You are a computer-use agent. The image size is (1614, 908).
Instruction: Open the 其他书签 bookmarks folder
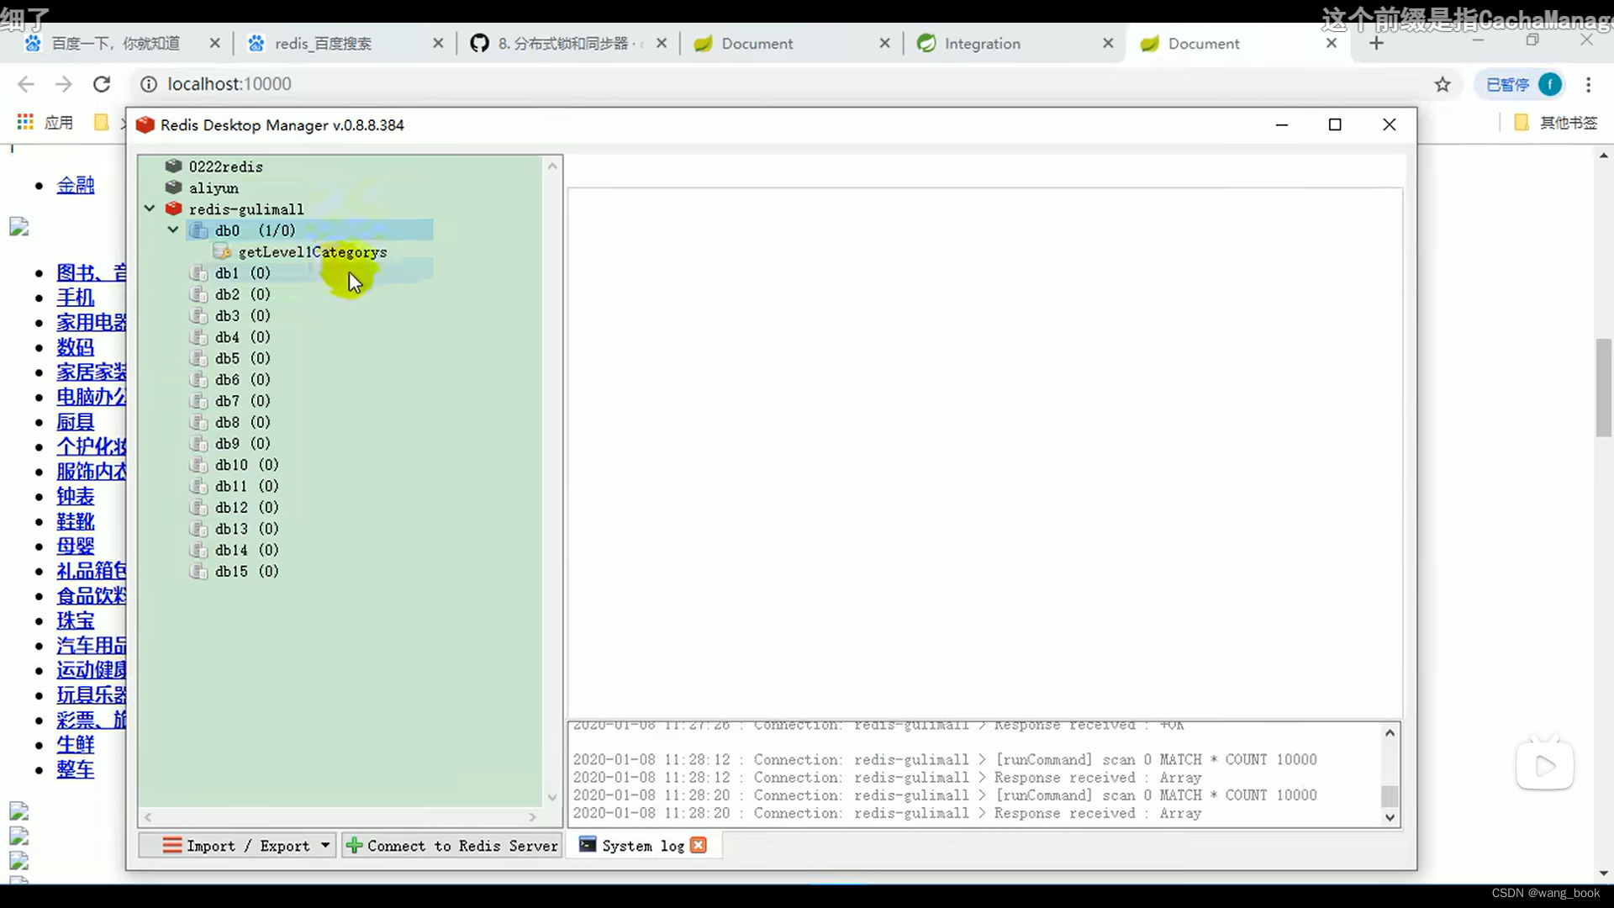pyautogui.click(x=1556, y=123)
